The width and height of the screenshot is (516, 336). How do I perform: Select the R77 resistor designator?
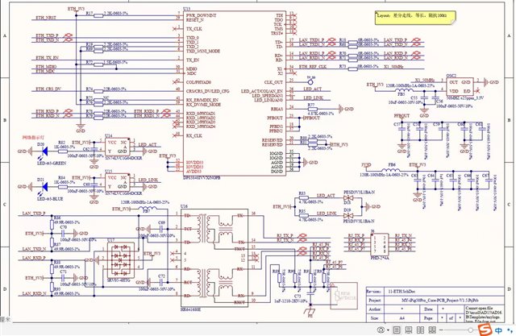(311, 105)
